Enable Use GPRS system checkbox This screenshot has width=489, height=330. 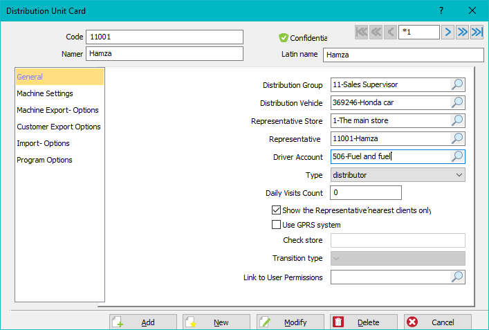276,225
